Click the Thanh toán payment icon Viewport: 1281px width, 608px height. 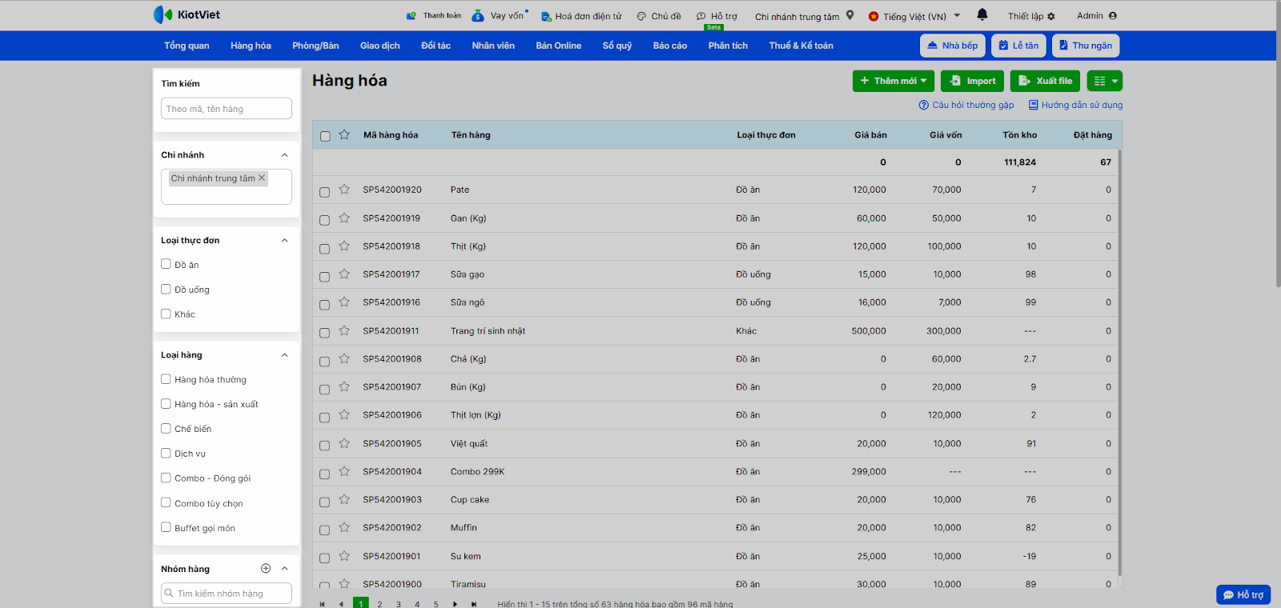point(412,15)
